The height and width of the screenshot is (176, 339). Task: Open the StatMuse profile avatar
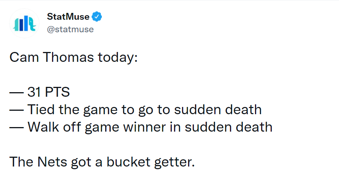coord(24,23)
